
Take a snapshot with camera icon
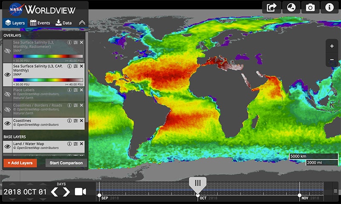(310, 7)
